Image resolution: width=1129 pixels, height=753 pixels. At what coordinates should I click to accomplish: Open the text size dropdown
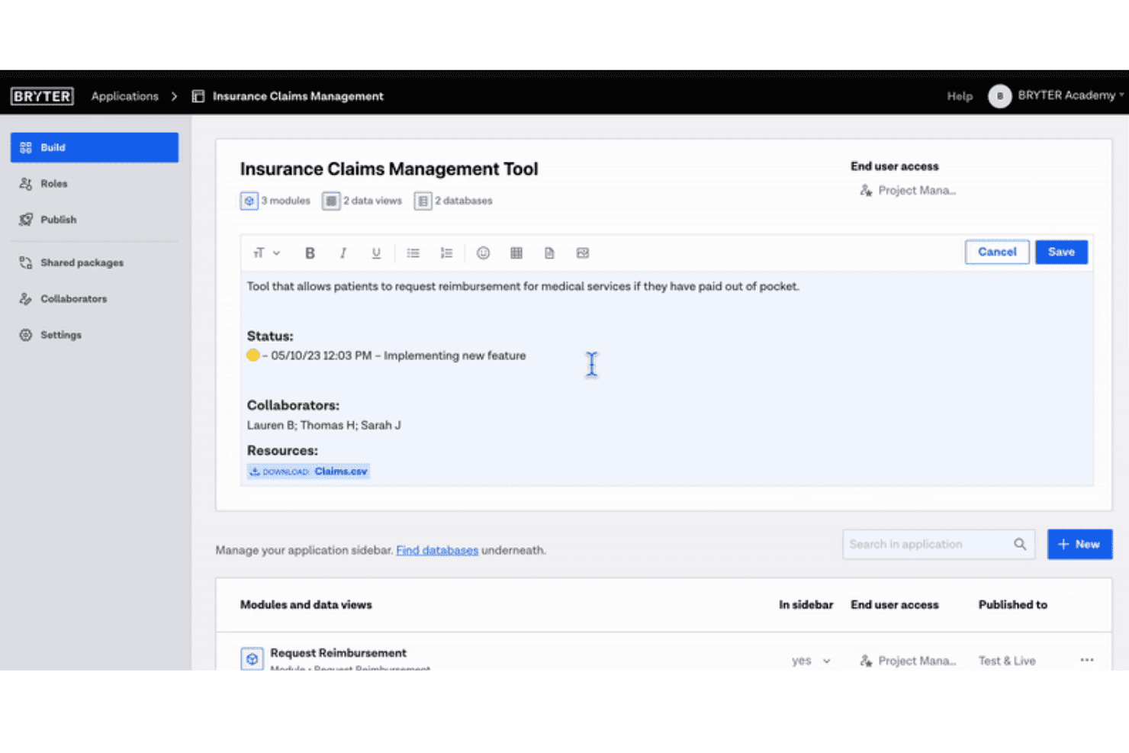[x=267, y=253]
